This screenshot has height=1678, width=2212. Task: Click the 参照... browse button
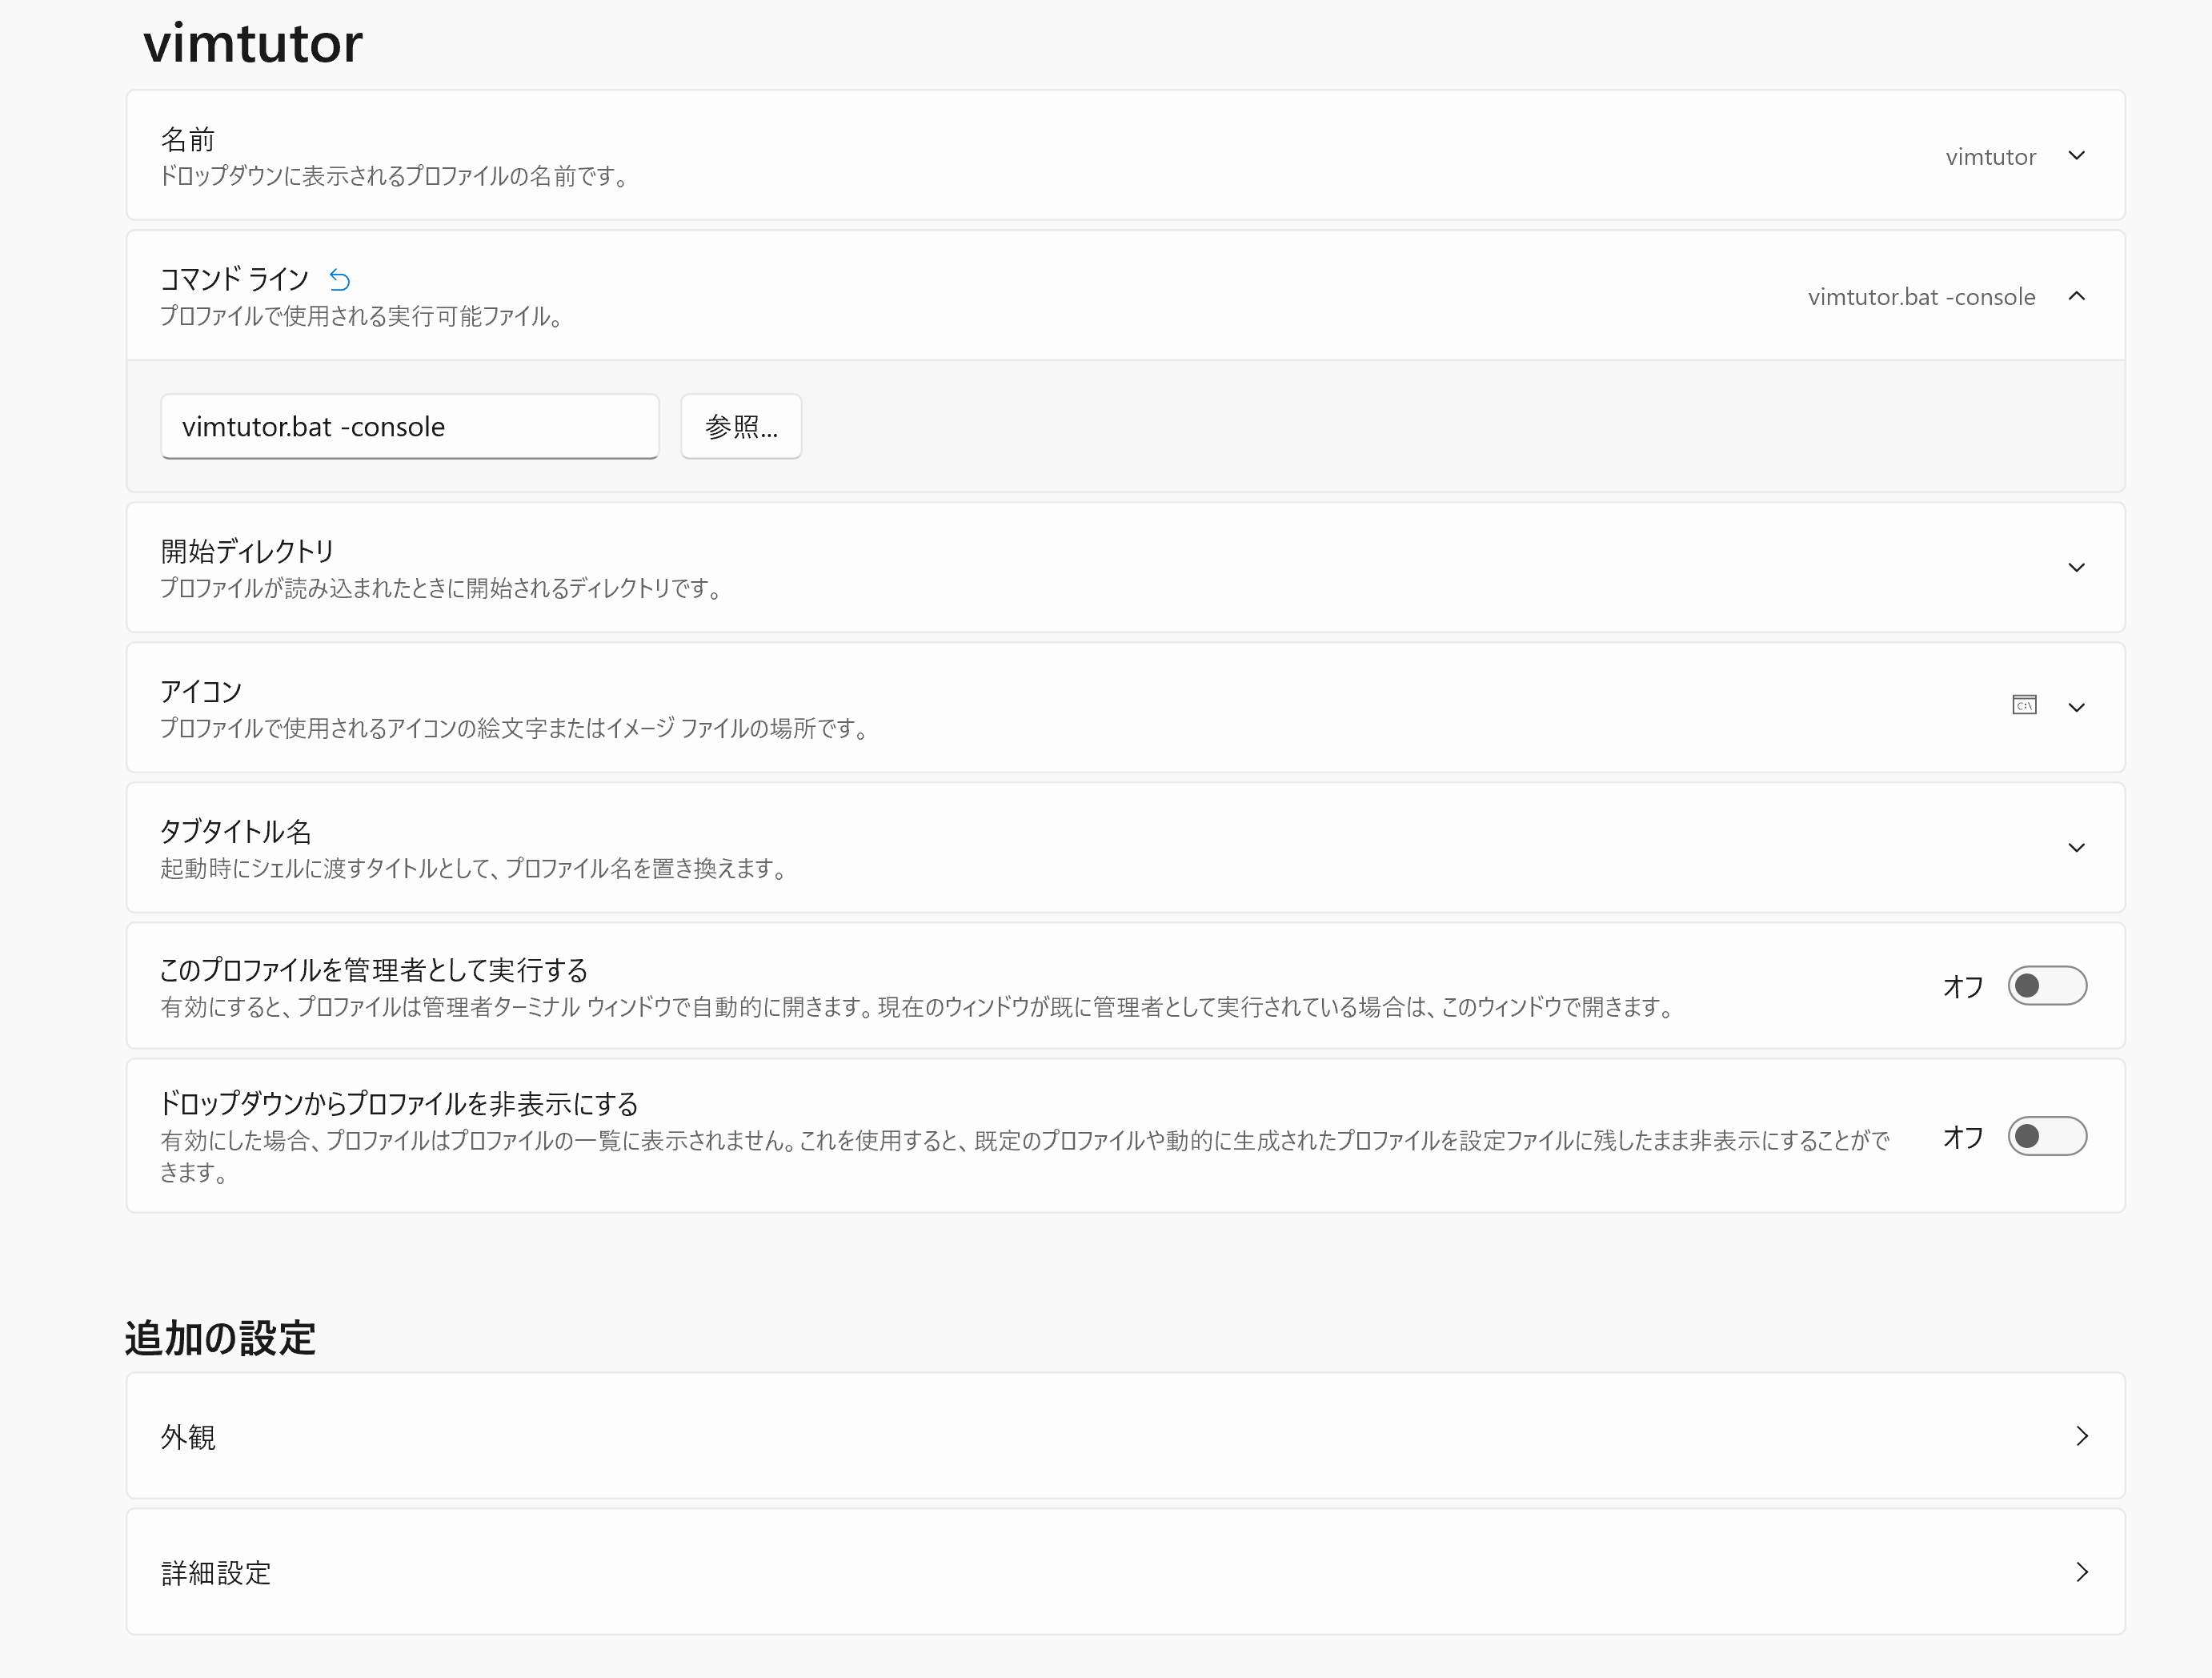click(740, 426)
